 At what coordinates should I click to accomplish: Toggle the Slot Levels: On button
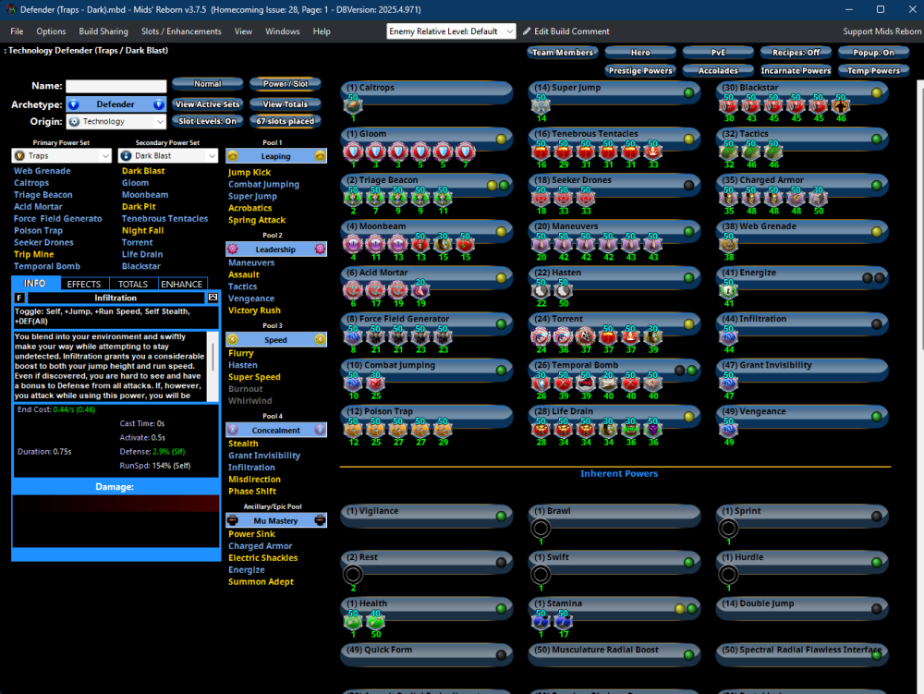pos(207,120)
